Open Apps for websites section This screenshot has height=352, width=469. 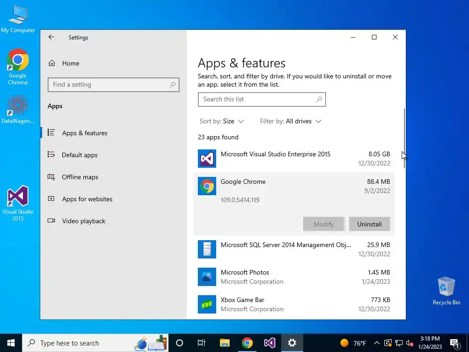114,199
